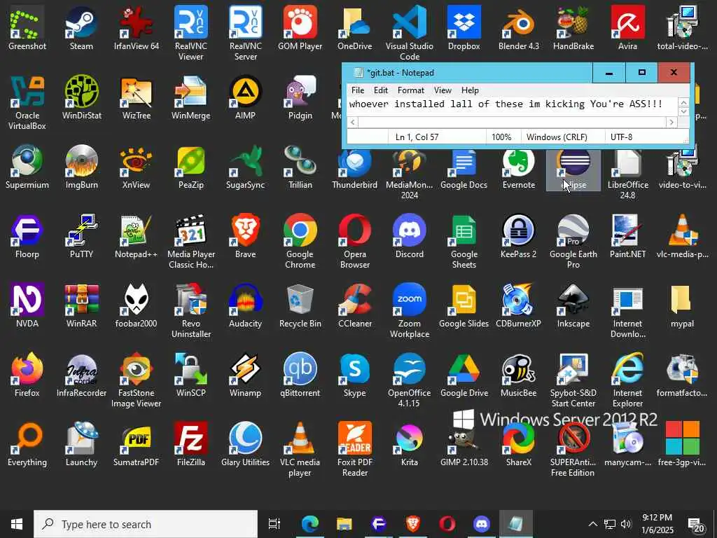Select the Recycle Bin
The height and width of the screenshot is (538, 717).
[300, 305]
